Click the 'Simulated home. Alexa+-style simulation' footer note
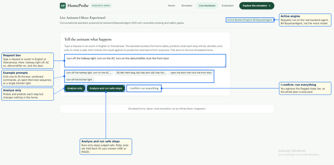 (167, 108)
